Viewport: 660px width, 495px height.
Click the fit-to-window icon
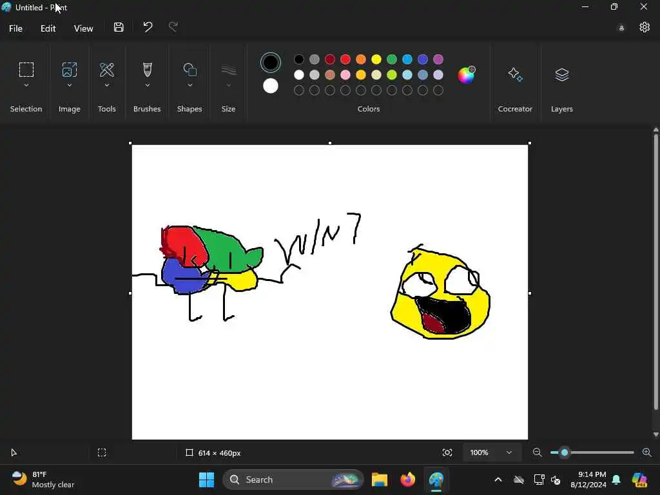(447, 452)
